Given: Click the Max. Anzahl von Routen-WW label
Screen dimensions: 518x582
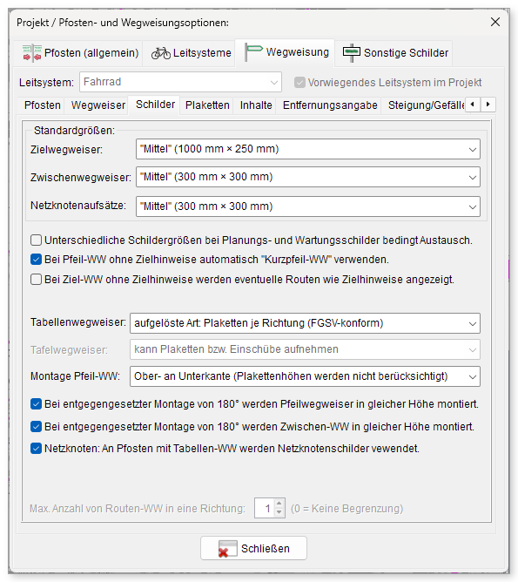Looking at the screenshot, I should pos(138,509).
